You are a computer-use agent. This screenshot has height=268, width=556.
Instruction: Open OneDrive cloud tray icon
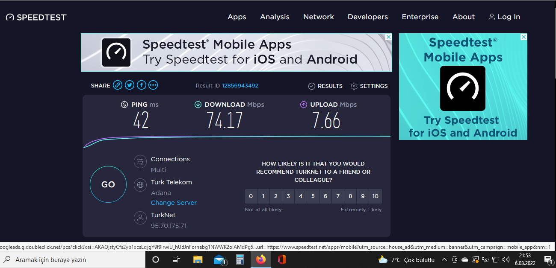[465, 259]
